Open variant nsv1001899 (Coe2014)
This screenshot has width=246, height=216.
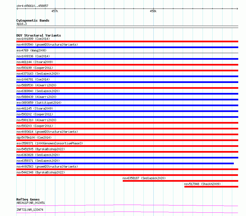point(33,39)
